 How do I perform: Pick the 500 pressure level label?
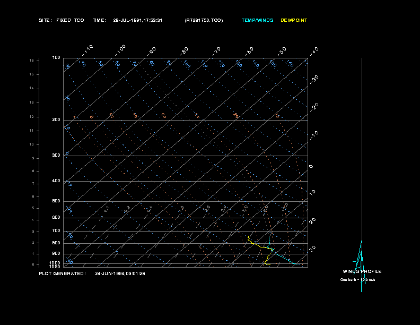56,201
